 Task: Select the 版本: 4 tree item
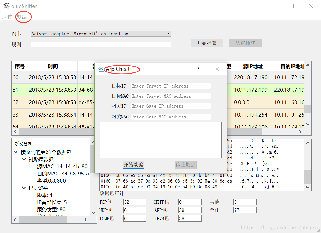pyautogui.click(x=45, y=195)
